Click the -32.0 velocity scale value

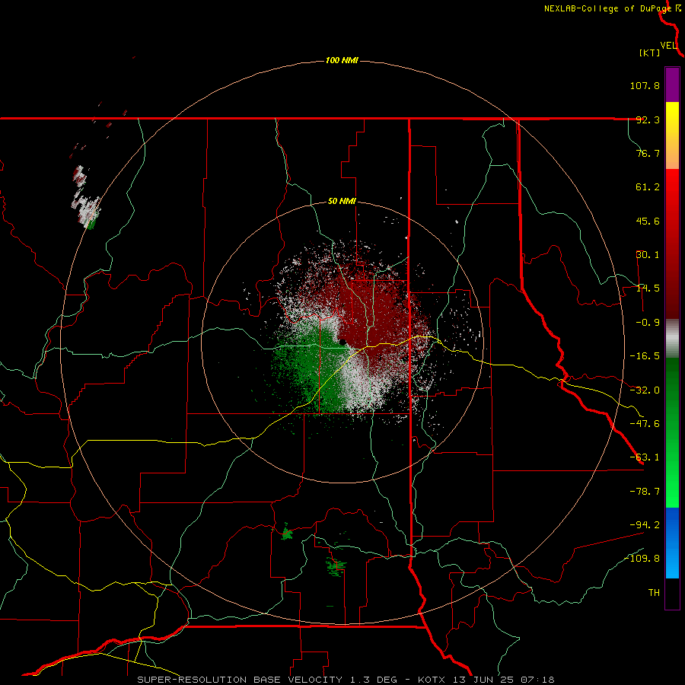pyautogui.click(x=645, y=390)
